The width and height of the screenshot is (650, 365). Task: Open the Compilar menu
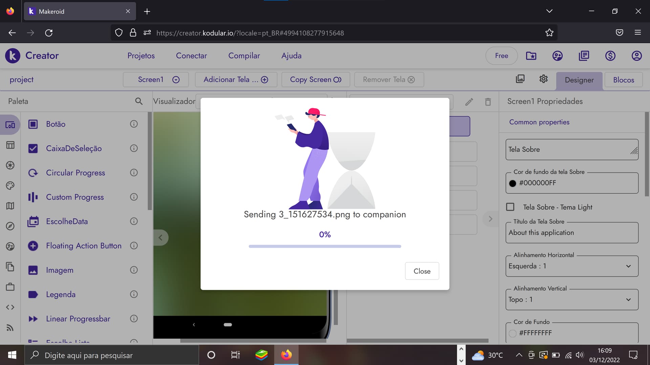[244, 56]
